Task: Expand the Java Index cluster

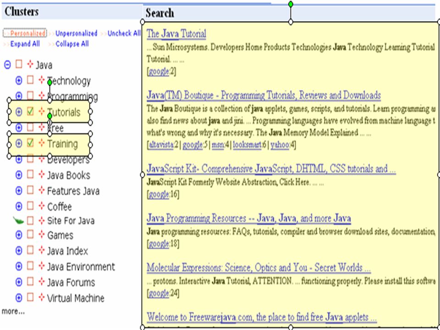Action: (x=18, y=251)
